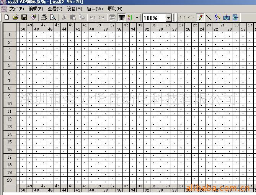This screenshot has height=195, width=256.
Task: Select row header 20
Action: point(10,180)
